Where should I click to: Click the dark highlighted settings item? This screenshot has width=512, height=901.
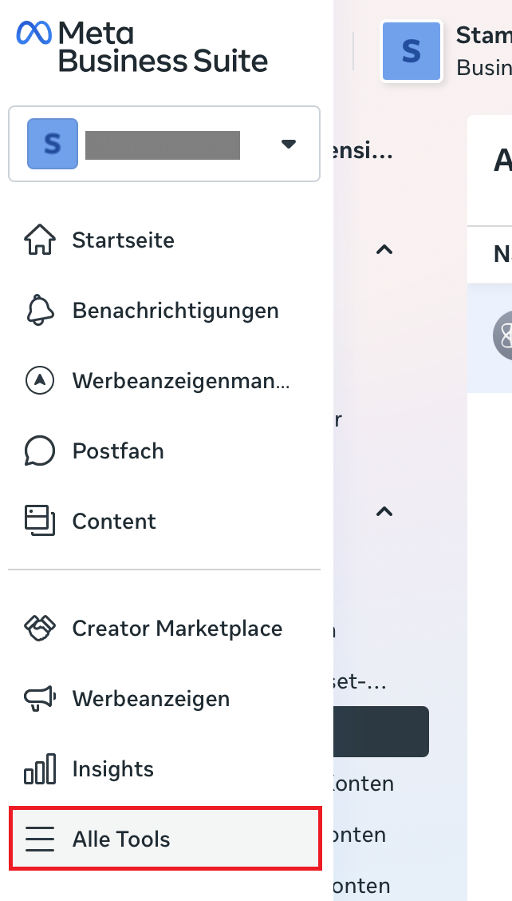(381, 732)
